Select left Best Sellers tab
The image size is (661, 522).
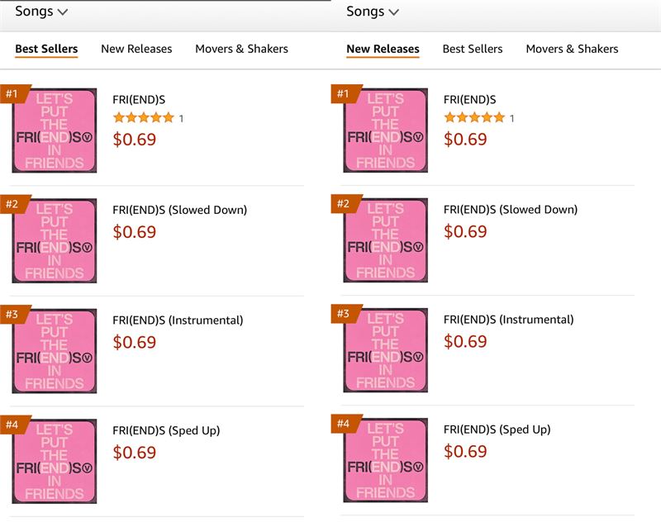(x=46, y=49)
